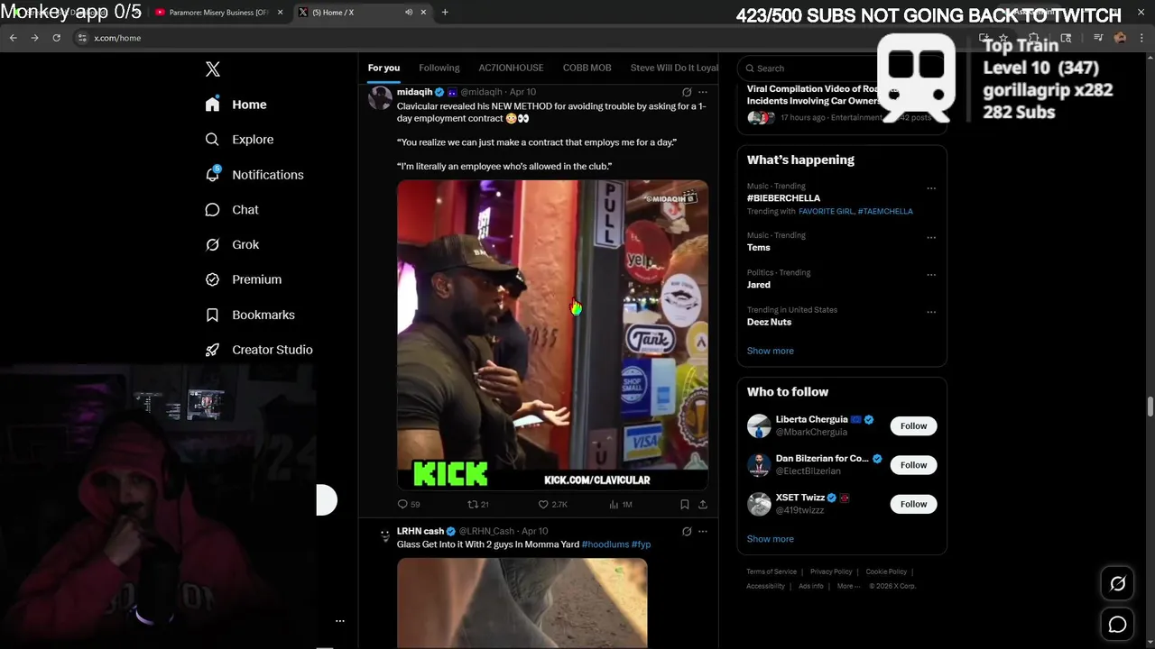Switch to the Following tab
Image resolution: width=1155 pixels, height=649 pixels.
coord(439,68)
